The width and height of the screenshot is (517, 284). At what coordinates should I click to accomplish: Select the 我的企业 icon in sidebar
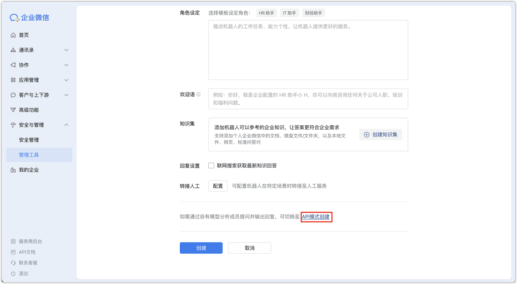point(13,170)
